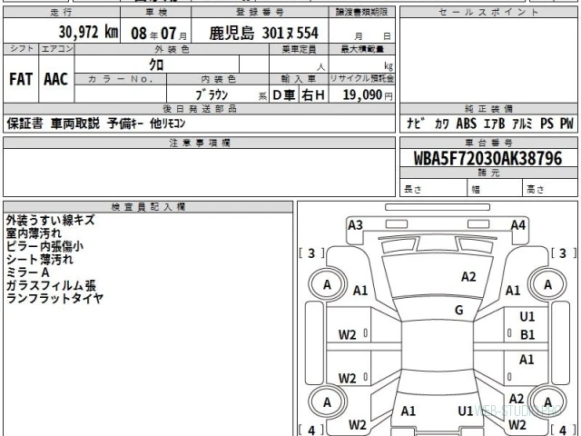
Task: Select 長さ dimension cell
Action: [433, 189]
